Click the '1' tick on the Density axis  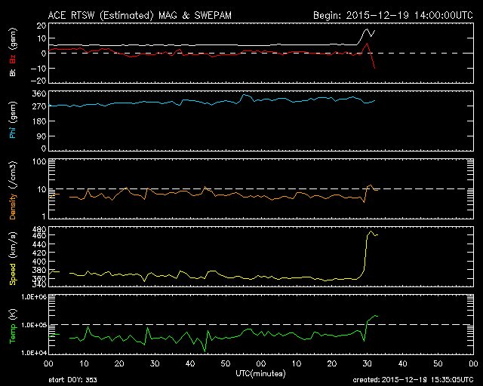click(44, 216)
